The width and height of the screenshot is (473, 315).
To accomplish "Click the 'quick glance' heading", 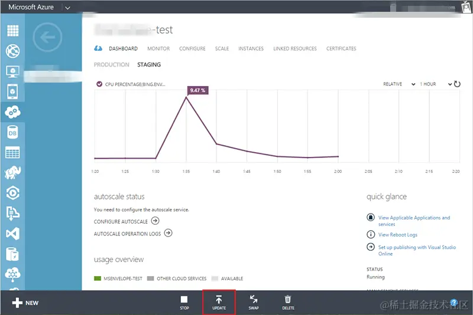I will click(387, 197).
